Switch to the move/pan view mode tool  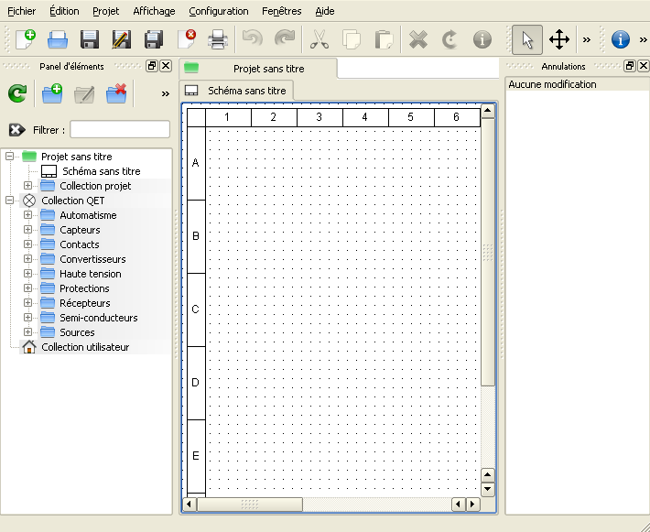[x=558, y=39]
